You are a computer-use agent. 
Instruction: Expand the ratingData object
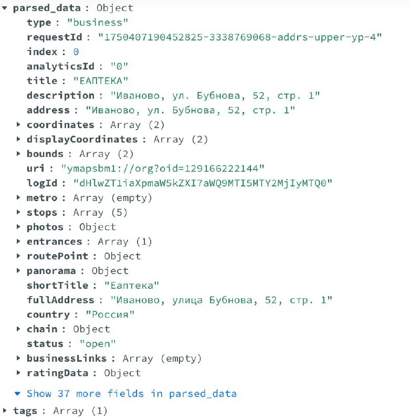point(19,373)
